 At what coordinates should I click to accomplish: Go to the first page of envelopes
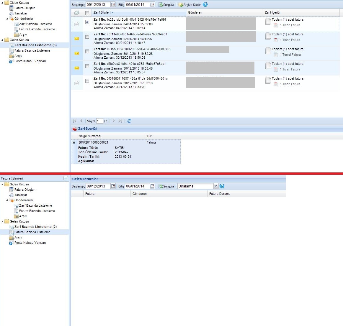point(75,121)
